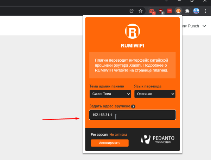Viewport: 211px width, 160px height.
Task: Click the 'RUMIWIFI' title text
Action: coord(133,45)
